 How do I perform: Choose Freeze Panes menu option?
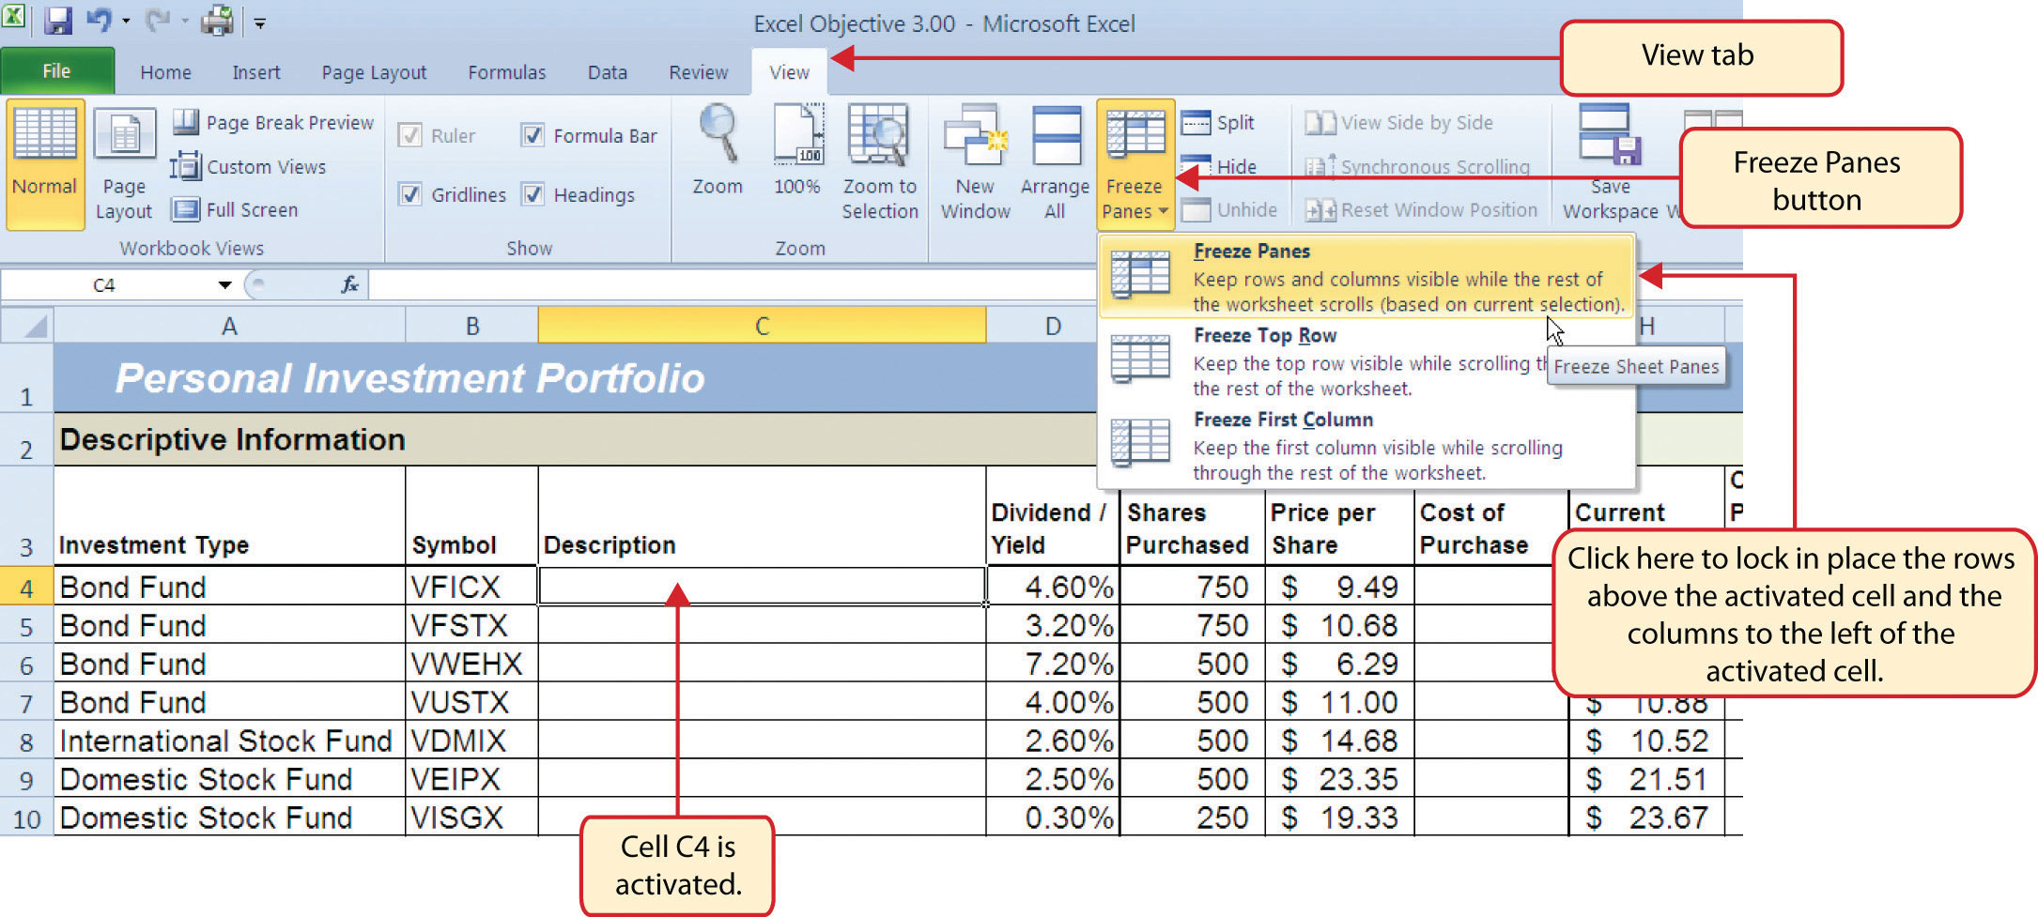click(x=1366, y=277)
